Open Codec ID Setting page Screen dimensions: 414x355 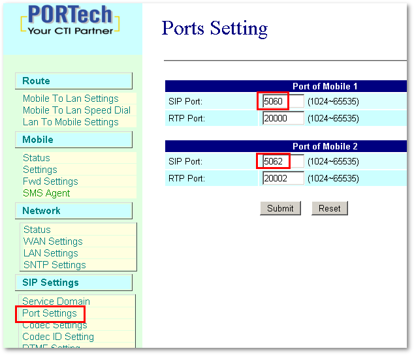58,337
